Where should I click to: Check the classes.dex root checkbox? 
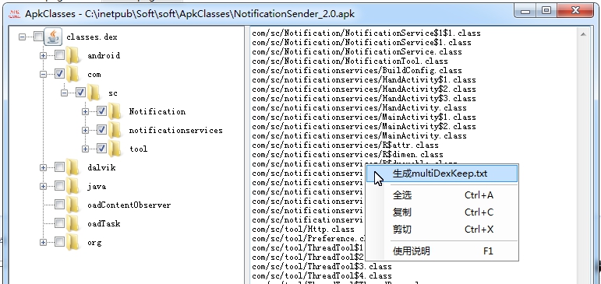pos(38,37)
